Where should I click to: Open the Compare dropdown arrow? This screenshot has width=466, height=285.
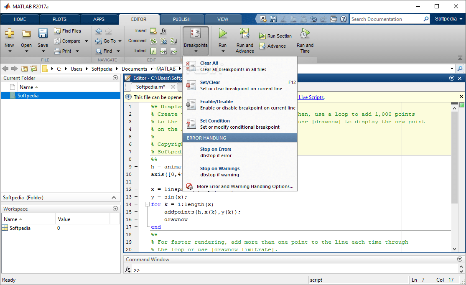point(87,41)
